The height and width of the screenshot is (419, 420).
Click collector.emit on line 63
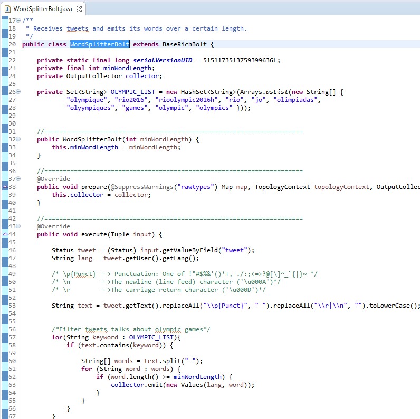(137, 385)
